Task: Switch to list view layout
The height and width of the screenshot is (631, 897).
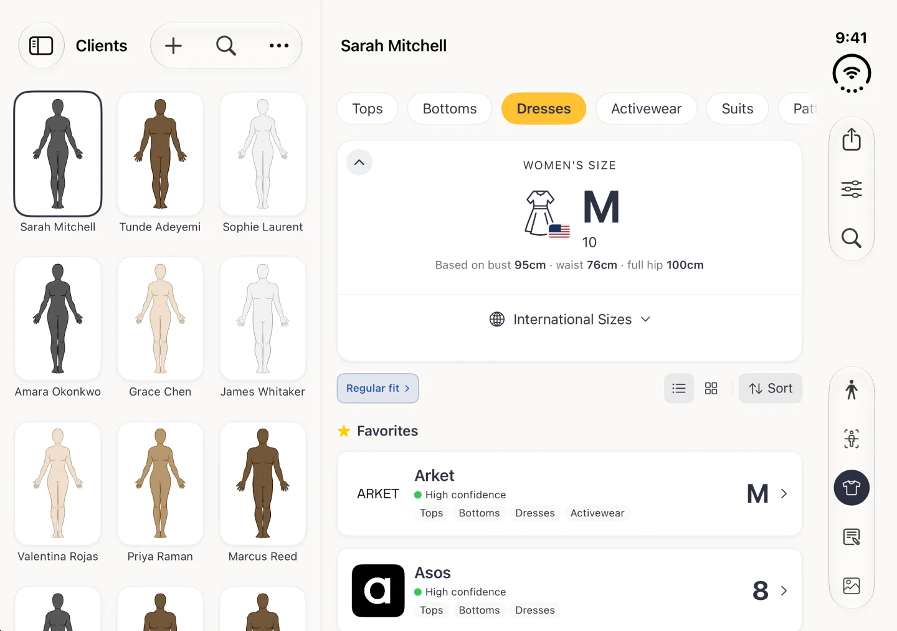Action: pyautogui.click(x=679, y=389)
